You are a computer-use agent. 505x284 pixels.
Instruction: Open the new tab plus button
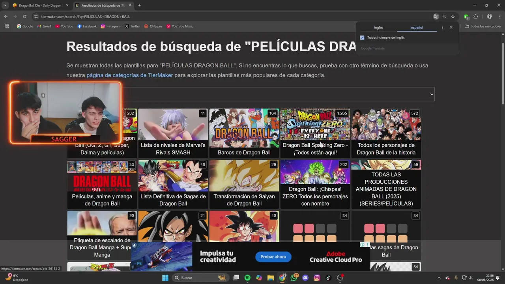click(139, 6)
